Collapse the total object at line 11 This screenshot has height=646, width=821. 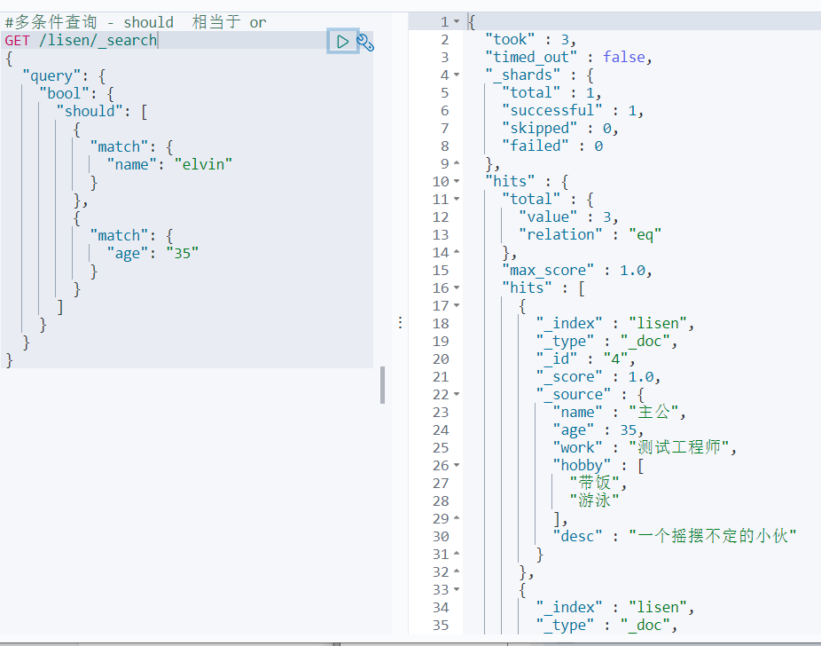click(x=457, y=199)
